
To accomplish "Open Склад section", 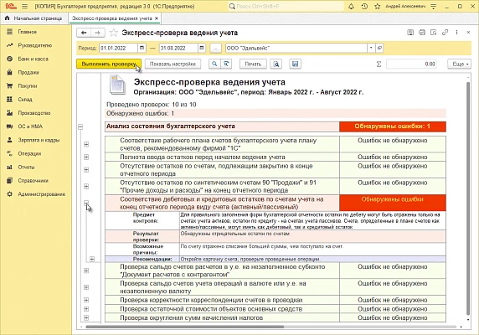I will click(x=25, y=100).
